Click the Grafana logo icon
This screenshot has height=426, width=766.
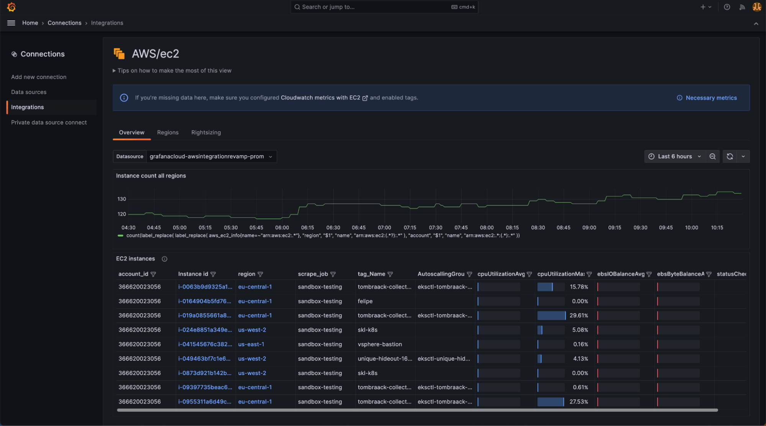coord(11,7)
